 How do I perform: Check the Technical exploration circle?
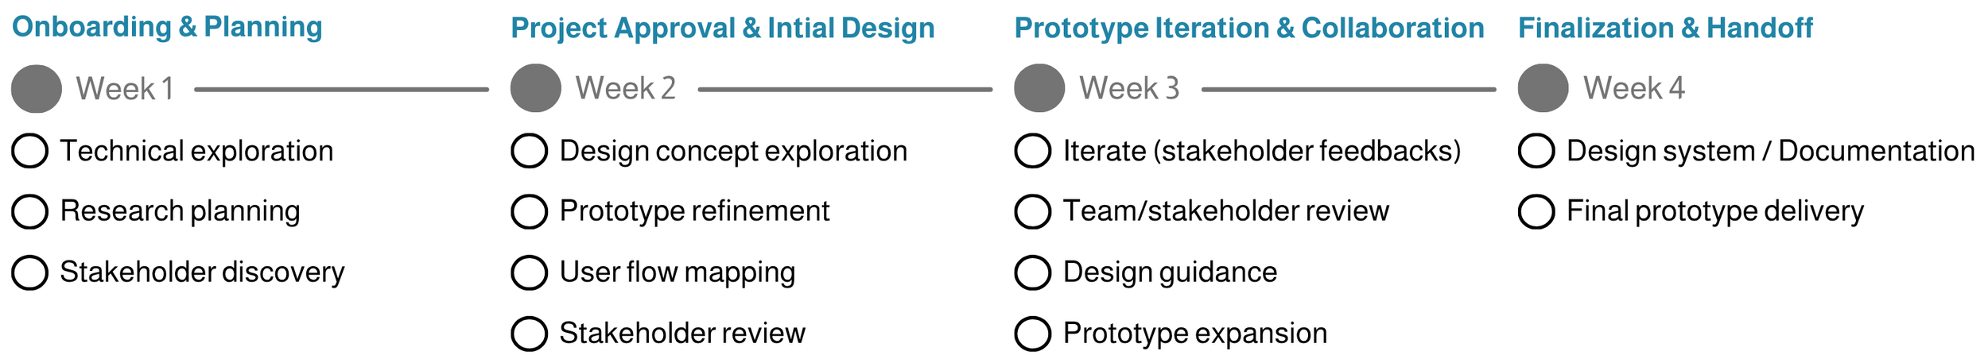click(x=30, y=151)
